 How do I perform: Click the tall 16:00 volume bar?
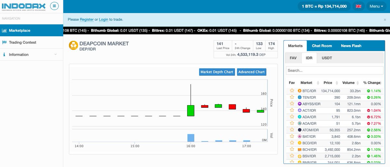(x=191, y=138)
